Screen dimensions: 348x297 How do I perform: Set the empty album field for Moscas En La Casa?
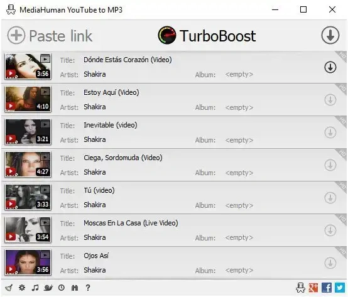pos(239,238)
